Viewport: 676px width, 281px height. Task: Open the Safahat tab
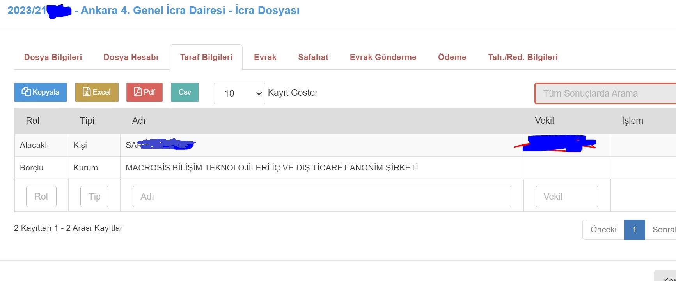[x=313, y=57]
